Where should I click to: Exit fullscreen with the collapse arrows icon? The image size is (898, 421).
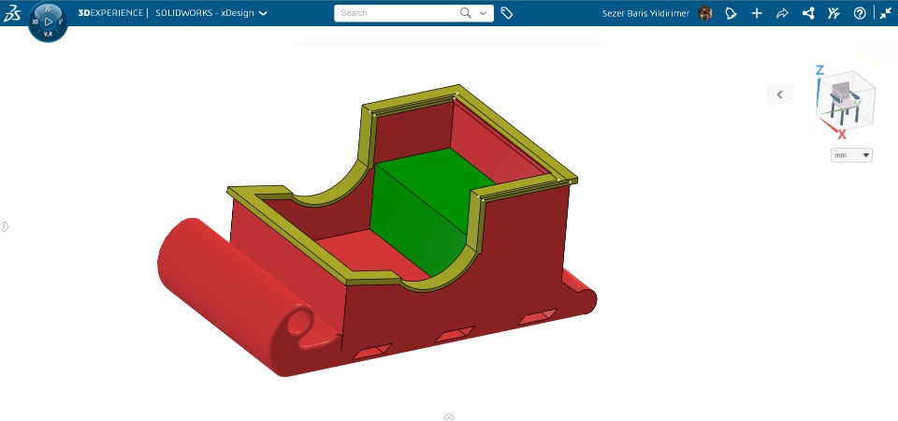point(886,13)
